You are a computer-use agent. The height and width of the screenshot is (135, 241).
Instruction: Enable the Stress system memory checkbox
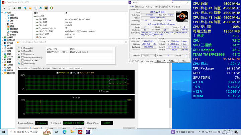pyautogui.click(x=22, y=57)
